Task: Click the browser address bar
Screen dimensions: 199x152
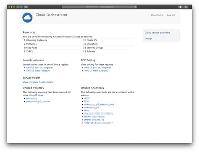Action: [99, 7]
